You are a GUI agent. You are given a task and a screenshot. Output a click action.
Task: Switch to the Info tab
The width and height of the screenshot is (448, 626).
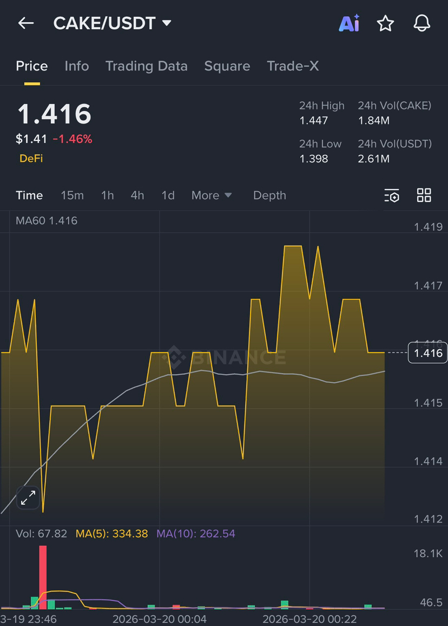pos(77,66)
